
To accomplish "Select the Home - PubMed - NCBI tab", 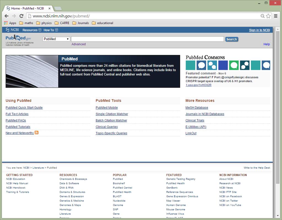I will 28,9.
